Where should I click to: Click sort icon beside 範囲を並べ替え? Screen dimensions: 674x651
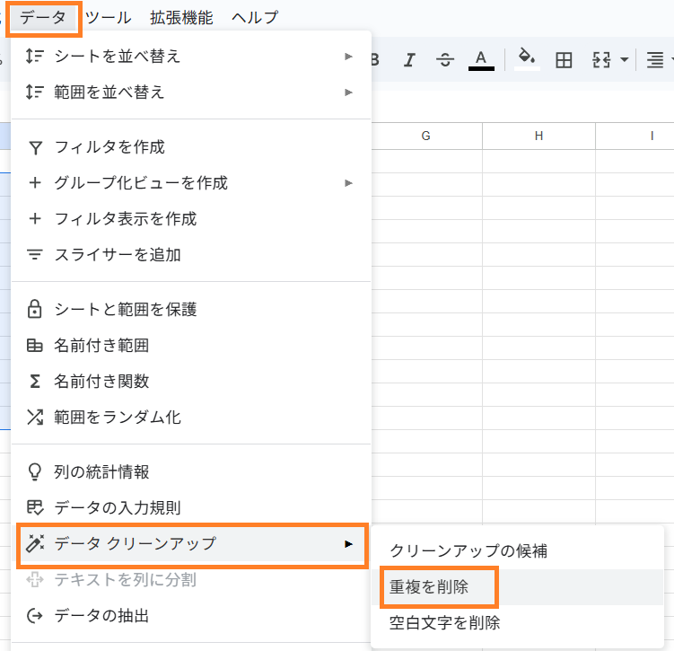[x=35, y=92]
